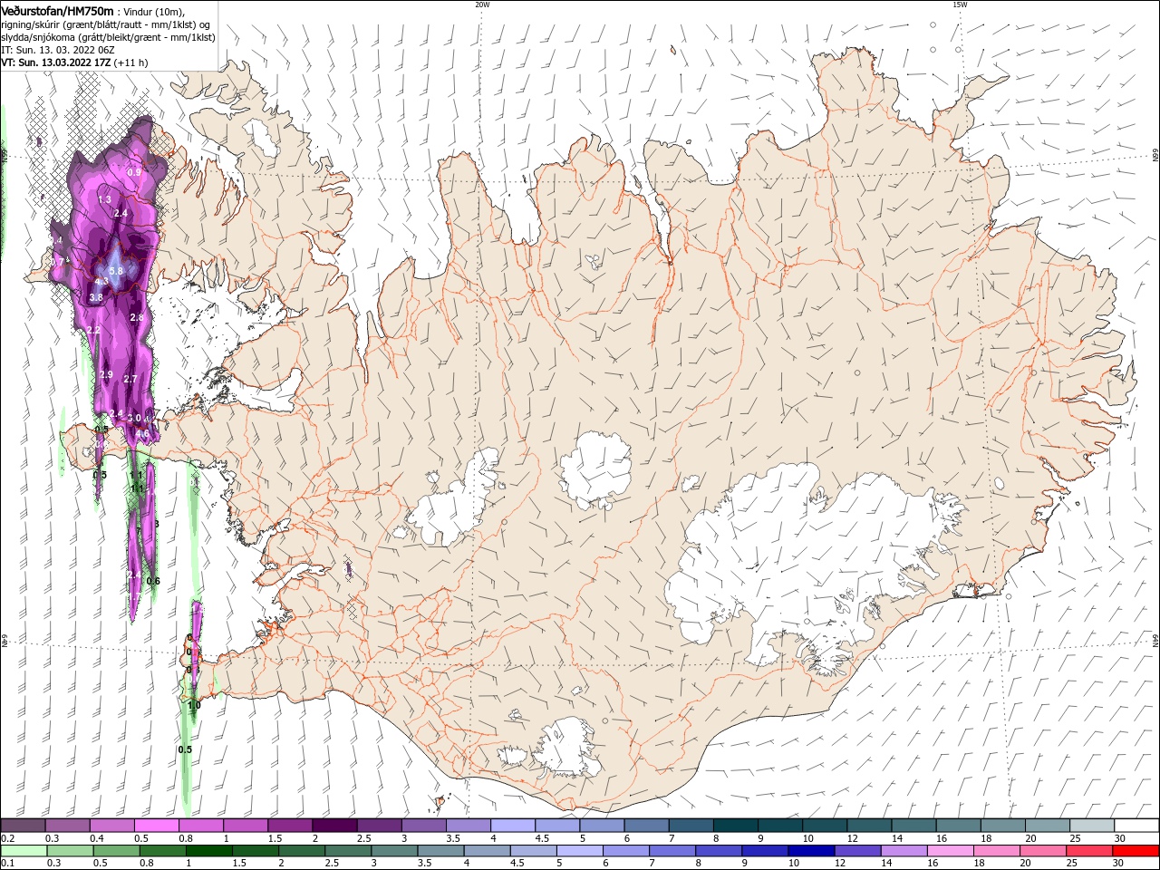Select lower legend swatch between 4 and 4.5

tap(487, 851)
